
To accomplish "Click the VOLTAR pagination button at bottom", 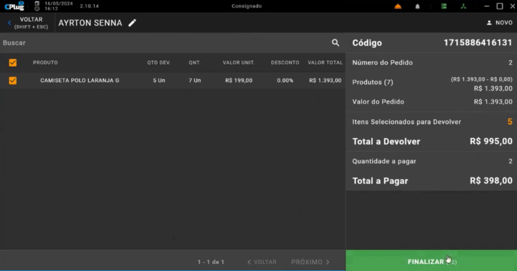I will tap(262, 262).
